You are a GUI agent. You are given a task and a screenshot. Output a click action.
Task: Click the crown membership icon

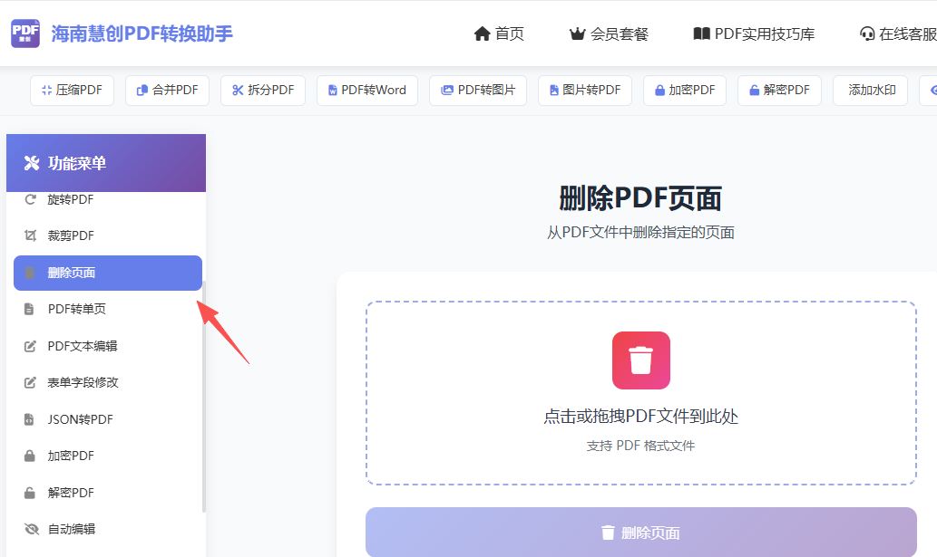pos(577,34)
